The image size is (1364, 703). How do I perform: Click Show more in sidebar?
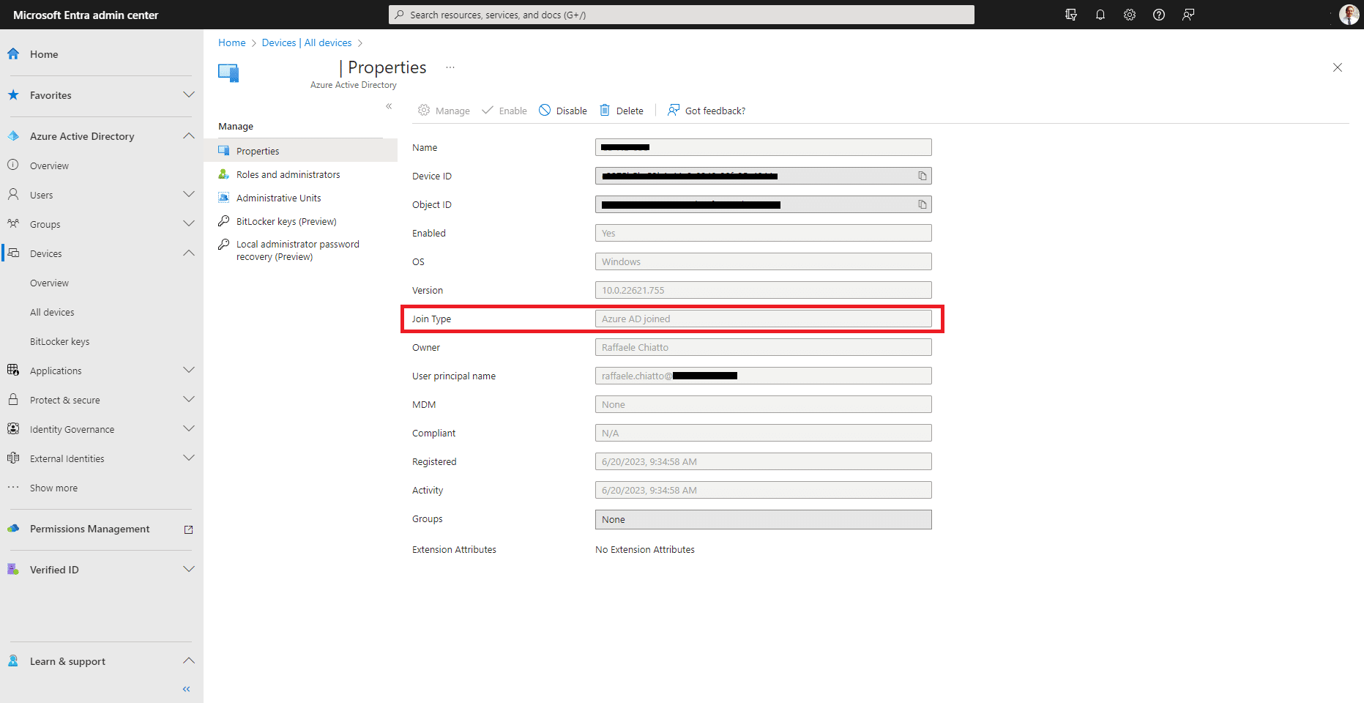(x=53, y=488)
